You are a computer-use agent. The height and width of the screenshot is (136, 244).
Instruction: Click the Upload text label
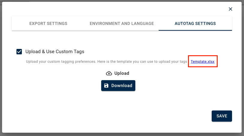[x=122, y=73]
